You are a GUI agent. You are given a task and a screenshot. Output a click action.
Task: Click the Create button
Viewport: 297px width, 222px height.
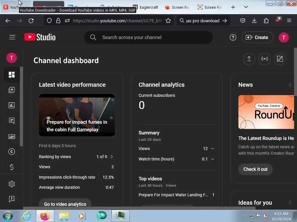(257, 37)
